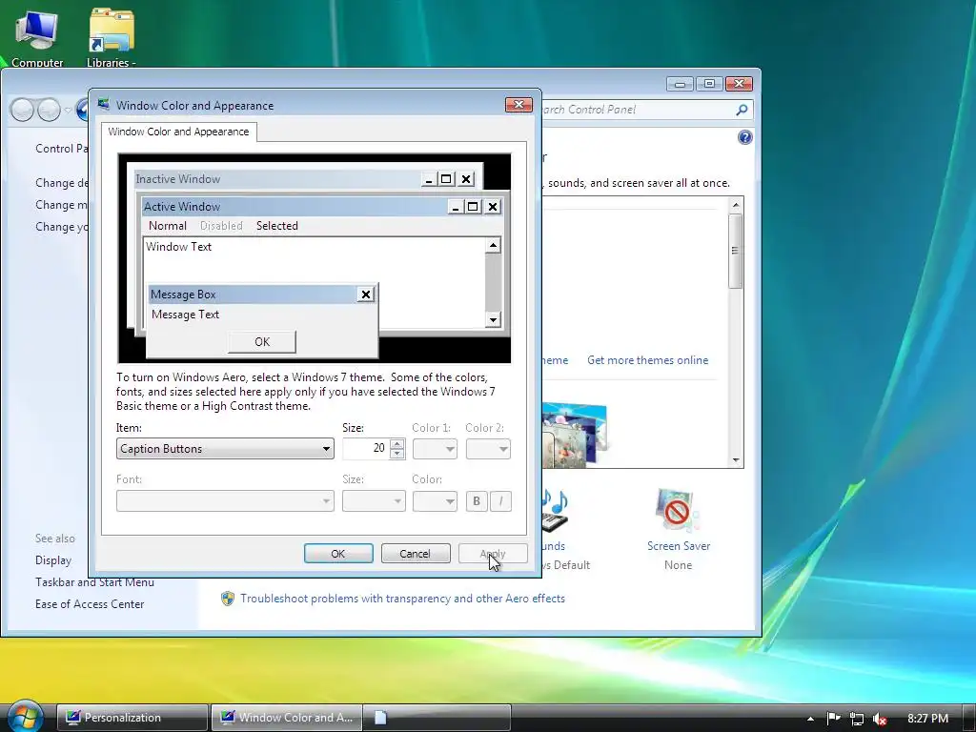Click the Personalization window back arrow

click(x=22, y=111)
